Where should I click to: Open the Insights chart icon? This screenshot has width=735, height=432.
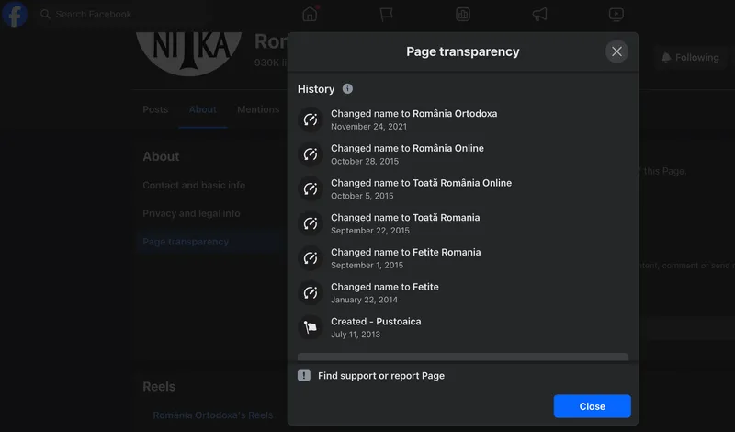463,14
